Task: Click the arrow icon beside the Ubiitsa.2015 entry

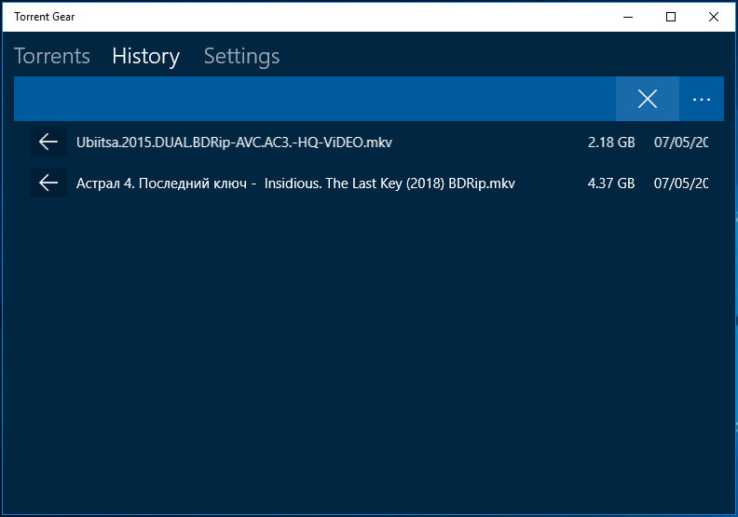Action: 48,142
